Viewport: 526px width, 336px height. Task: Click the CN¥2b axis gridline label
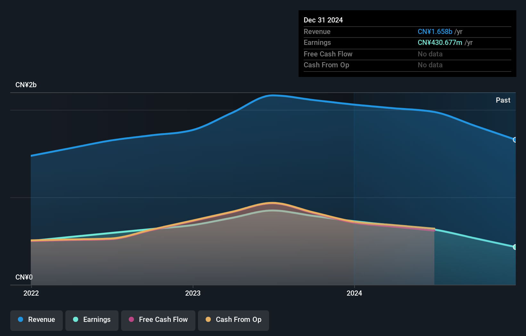[26, 85]
